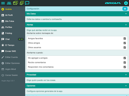This screenshot has height=96, width=129.
Task: Collapse the Alertas section
Action: 77,25
